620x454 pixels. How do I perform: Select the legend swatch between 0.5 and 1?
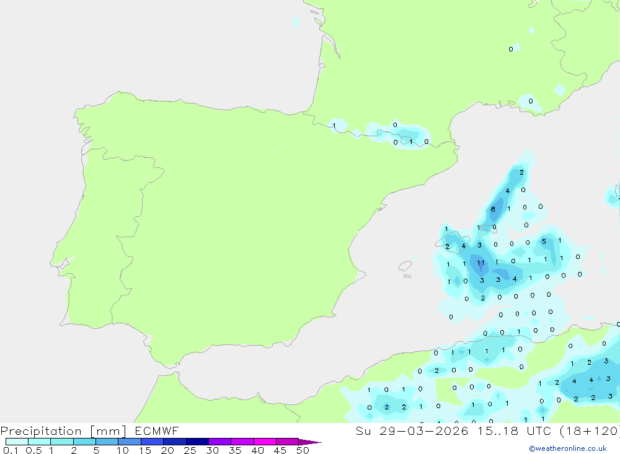pos(39,442)
